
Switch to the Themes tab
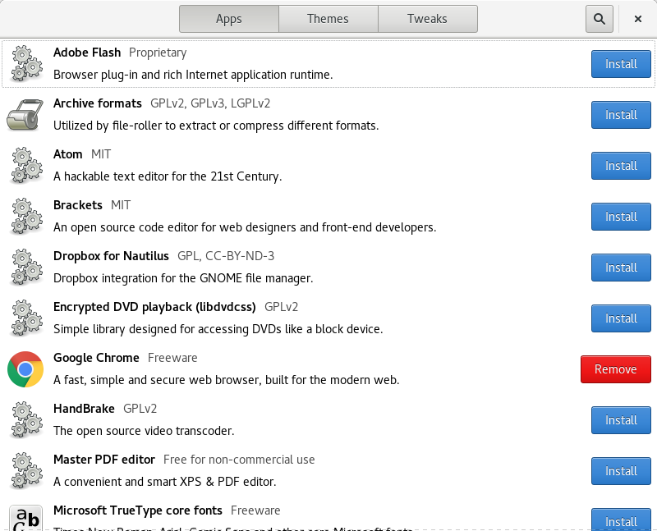pos(328,19)
